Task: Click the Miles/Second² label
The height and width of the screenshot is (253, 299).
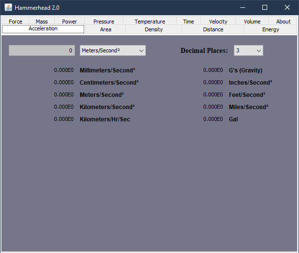Action: coord(249,107)
